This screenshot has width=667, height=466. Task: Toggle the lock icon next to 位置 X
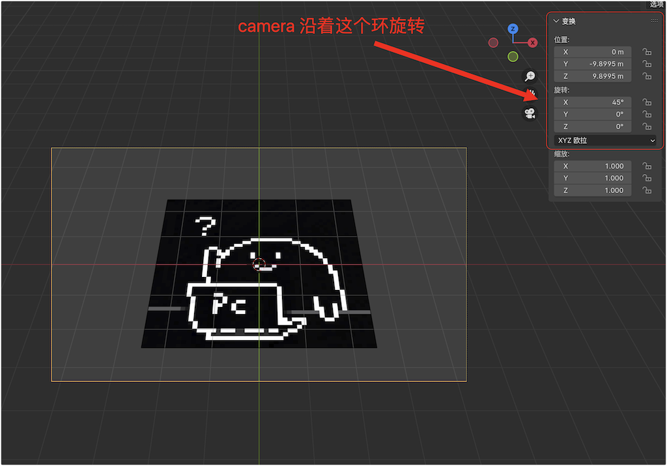[x=646, y=51]
